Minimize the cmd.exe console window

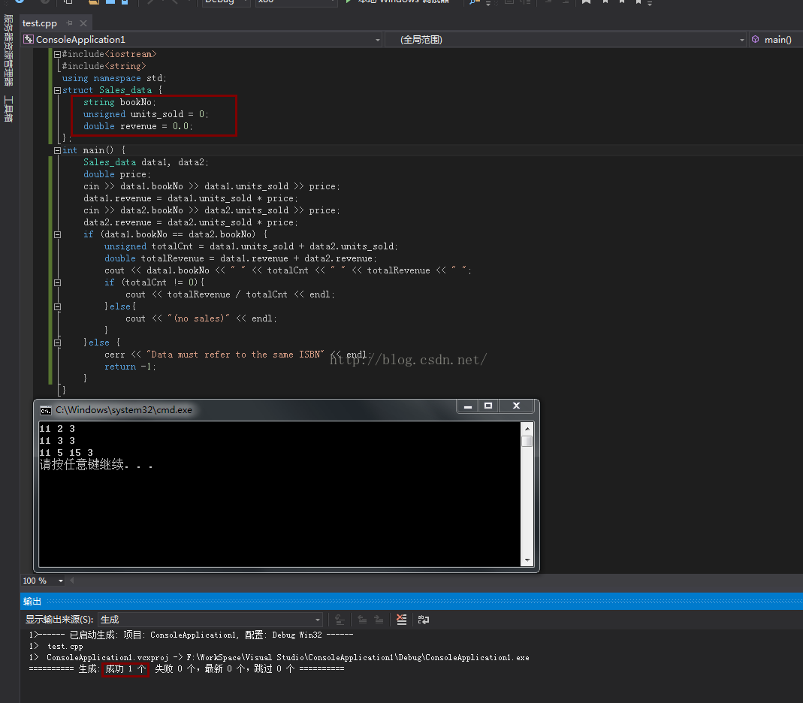(467, 406)
